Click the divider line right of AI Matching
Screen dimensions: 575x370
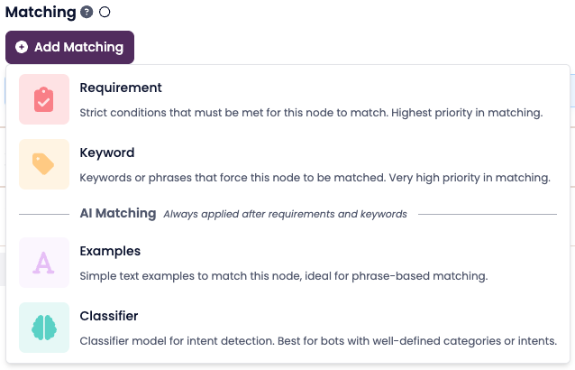pyautogui.click(x=487, y=215)
